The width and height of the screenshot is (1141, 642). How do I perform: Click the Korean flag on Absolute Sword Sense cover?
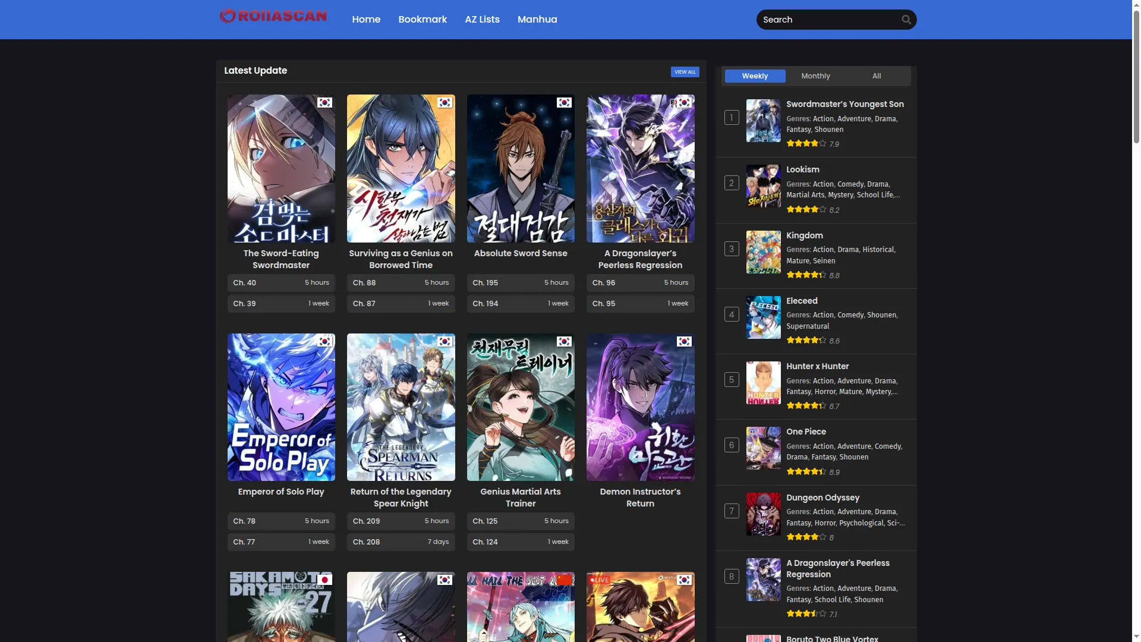(x=564, y=103)
